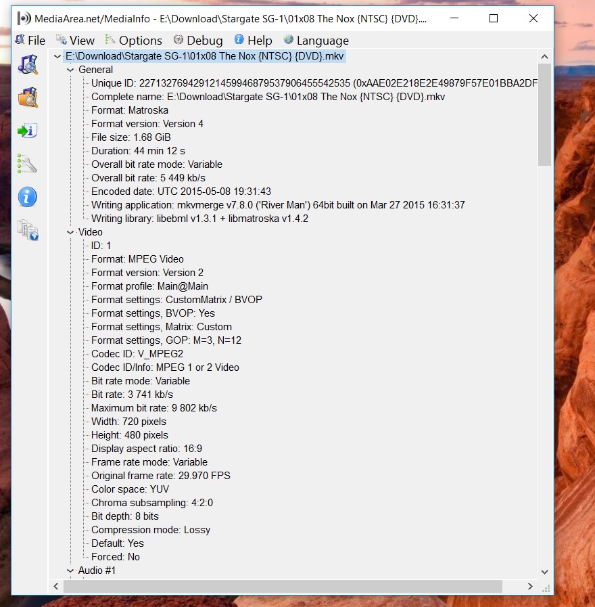Click the blue About info icon
The width and height of the screenshot is (595, 607).
pos(28,197)
